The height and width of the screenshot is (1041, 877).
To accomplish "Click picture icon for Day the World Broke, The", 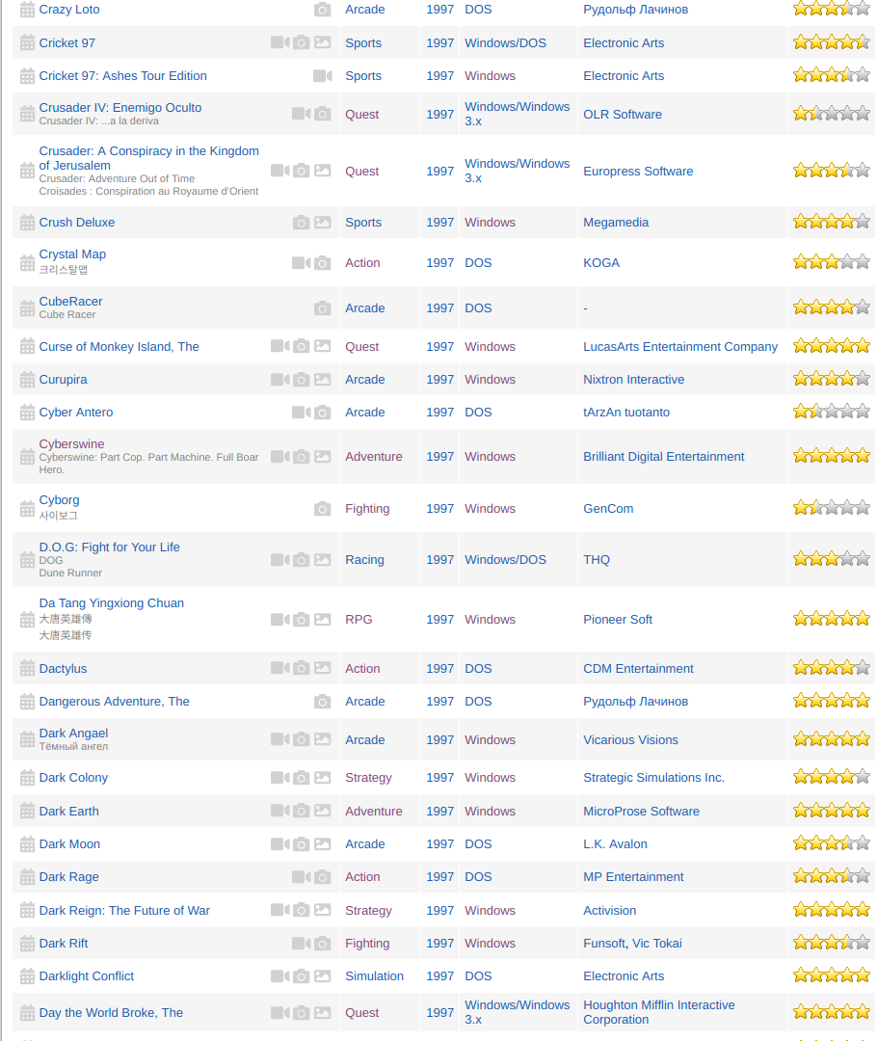I will pos(322,1012).
